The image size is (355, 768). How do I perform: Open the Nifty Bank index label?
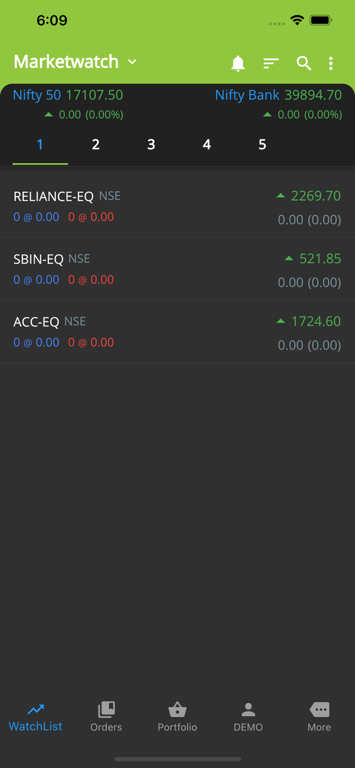(247, 95)
